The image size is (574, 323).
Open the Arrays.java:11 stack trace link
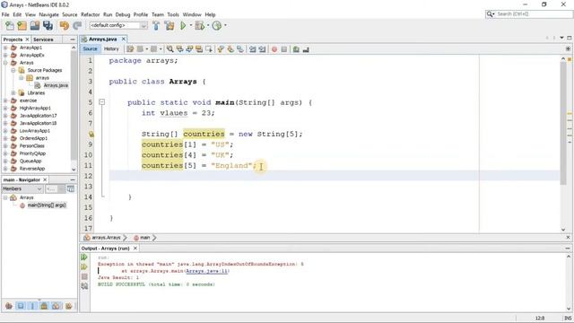(x=207, y=271)
